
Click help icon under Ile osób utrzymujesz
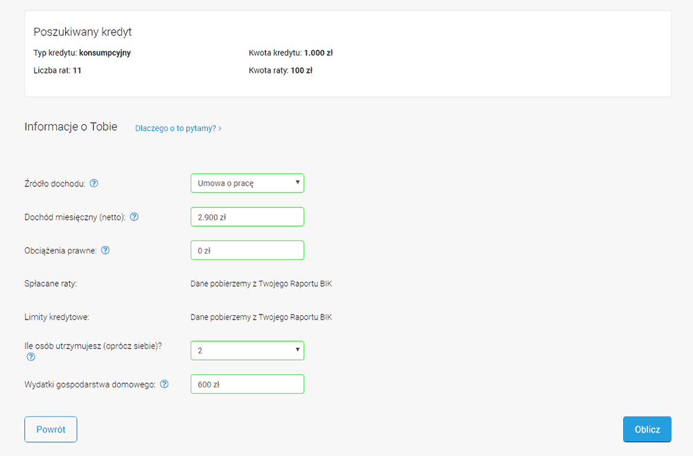pyautogui.click(x=30, y=357)
